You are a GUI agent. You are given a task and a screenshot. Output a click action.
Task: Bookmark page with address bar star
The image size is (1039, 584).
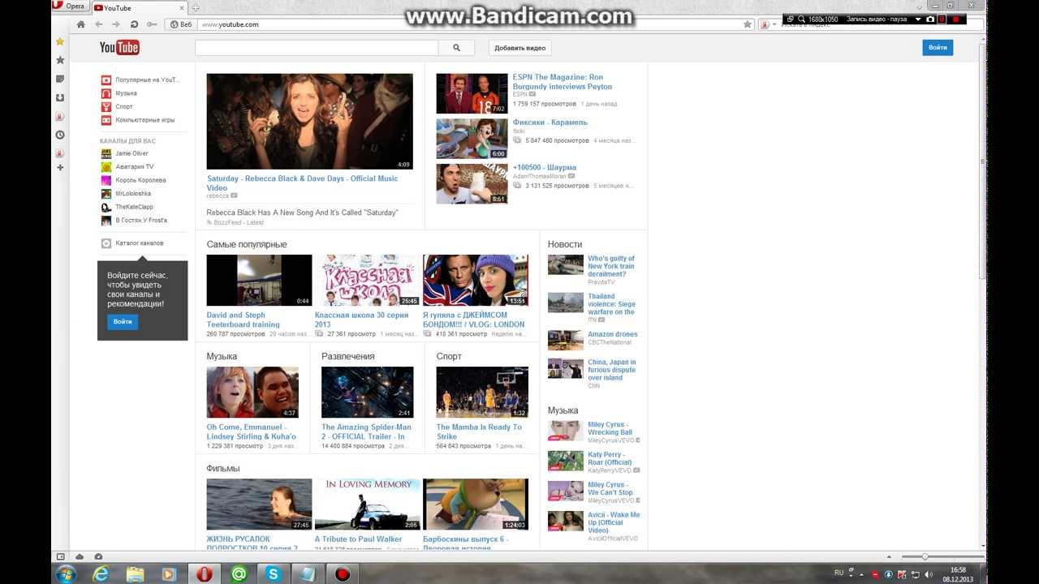(x=748, y=24)
